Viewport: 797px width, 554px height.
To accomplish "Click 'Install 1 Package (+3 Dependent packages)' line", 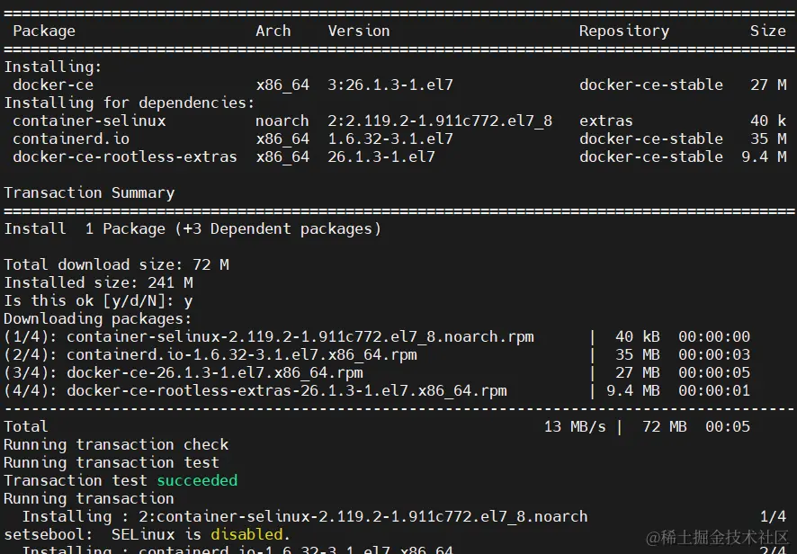I will 193,229.
